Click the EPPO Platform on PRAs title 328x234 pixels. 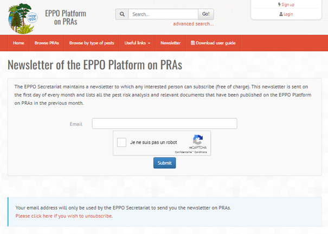[66, 17]
